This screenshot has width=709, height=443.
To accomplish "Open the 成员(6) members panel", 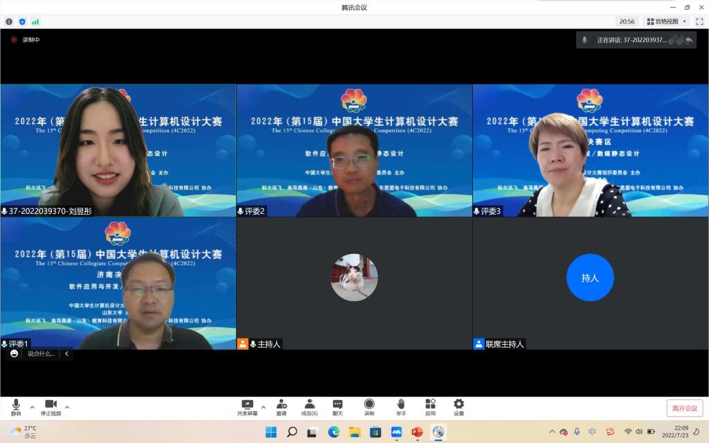I will tap(309, 406).
